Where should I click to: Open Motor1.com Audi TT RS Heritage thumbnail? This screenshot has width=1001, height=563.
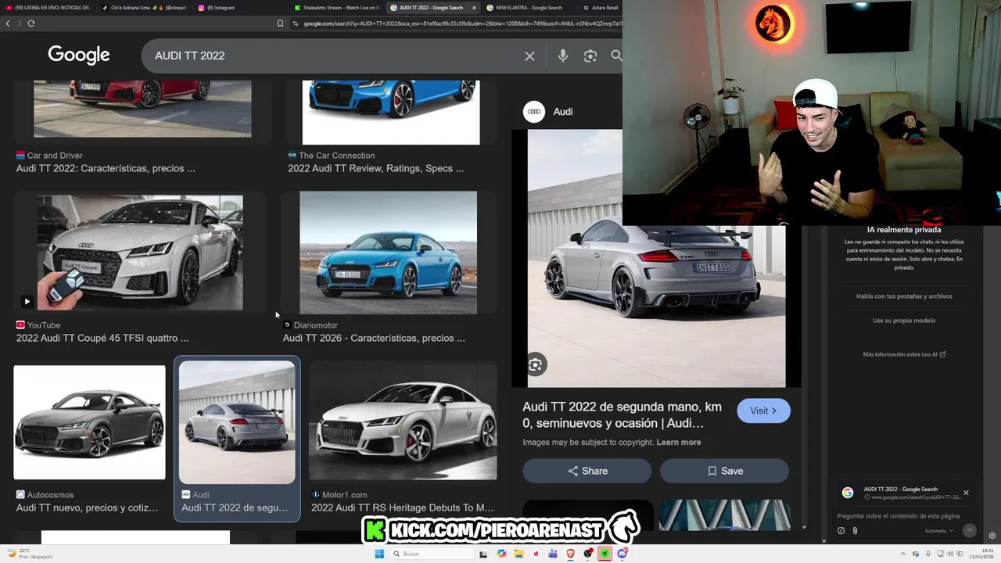(x=403, y=422)
